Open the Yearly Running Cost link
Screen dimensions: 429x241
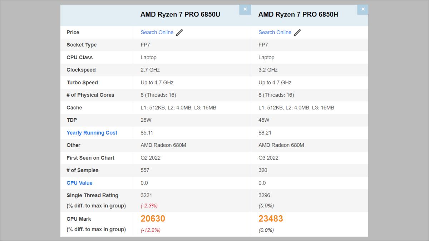point(92,132)
